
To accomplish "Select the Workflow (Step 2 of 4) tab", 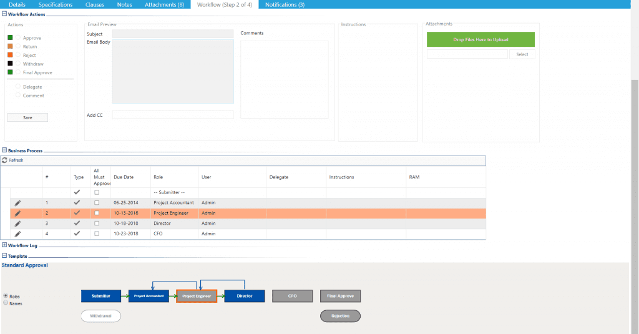I will [225, 4].
